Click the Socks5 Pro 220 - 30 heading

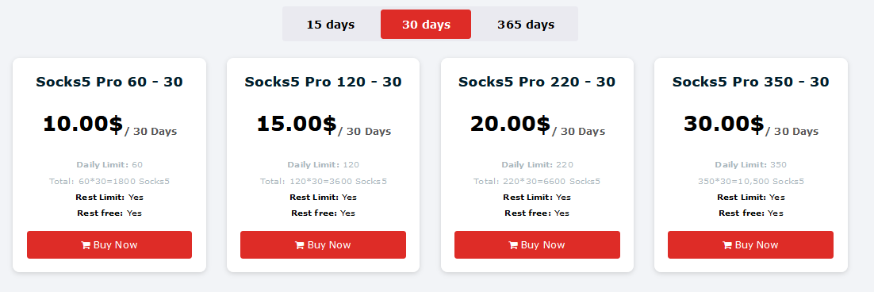tap(537, 82)
